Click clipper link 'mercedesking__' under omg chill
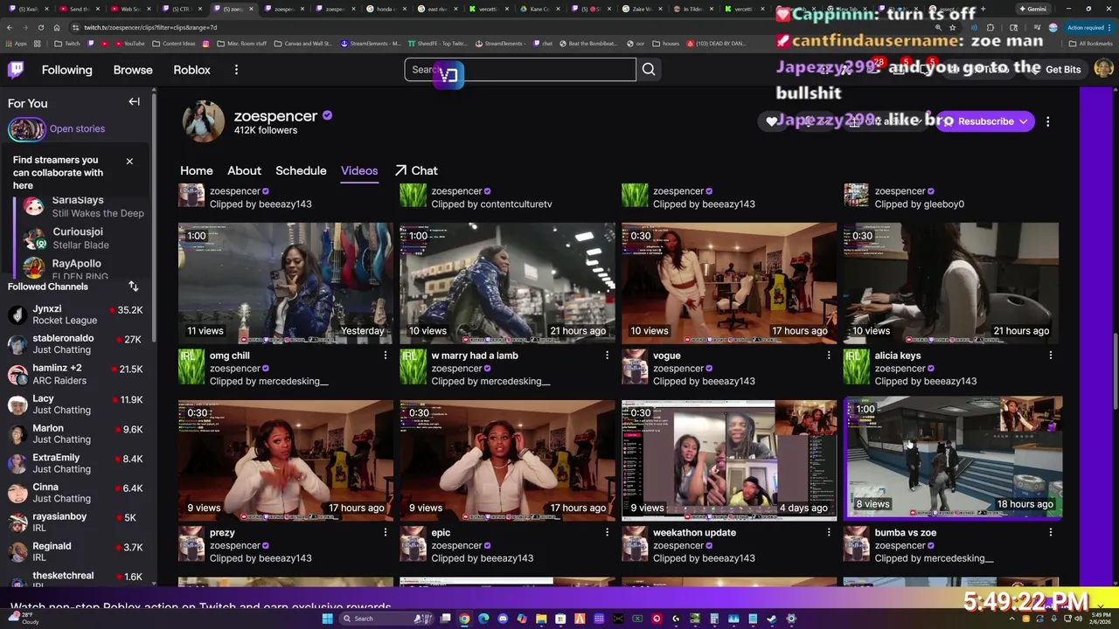Viewport: 1119px width, 629px height. pos(293,381)
